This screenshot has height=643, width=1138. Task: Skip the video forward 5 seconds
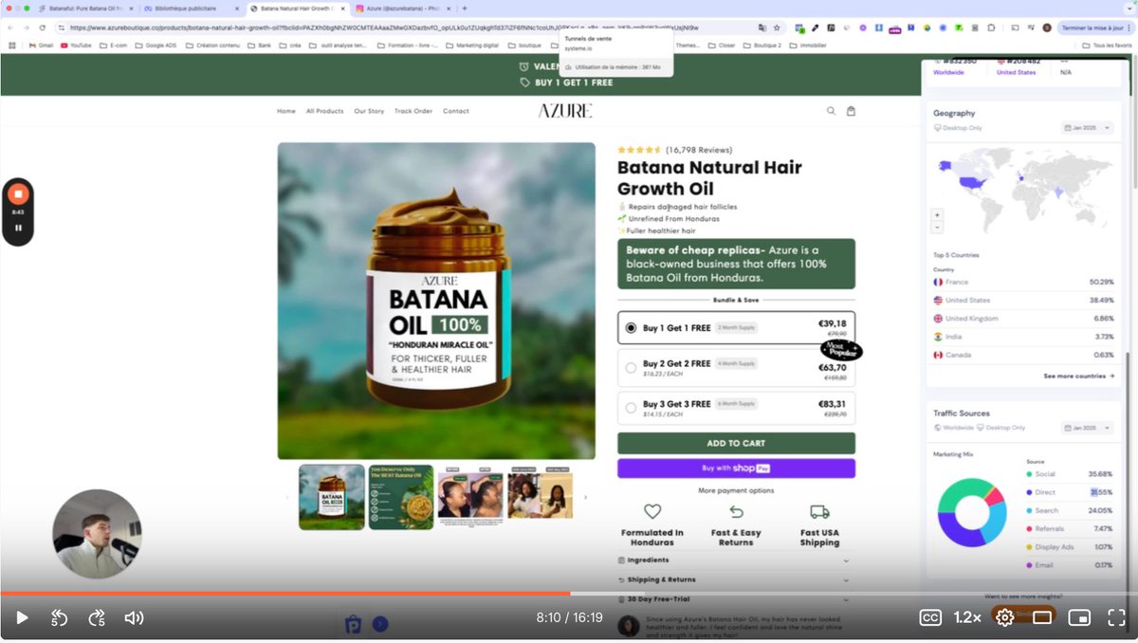pyautogui.click(x=97, y=618)
